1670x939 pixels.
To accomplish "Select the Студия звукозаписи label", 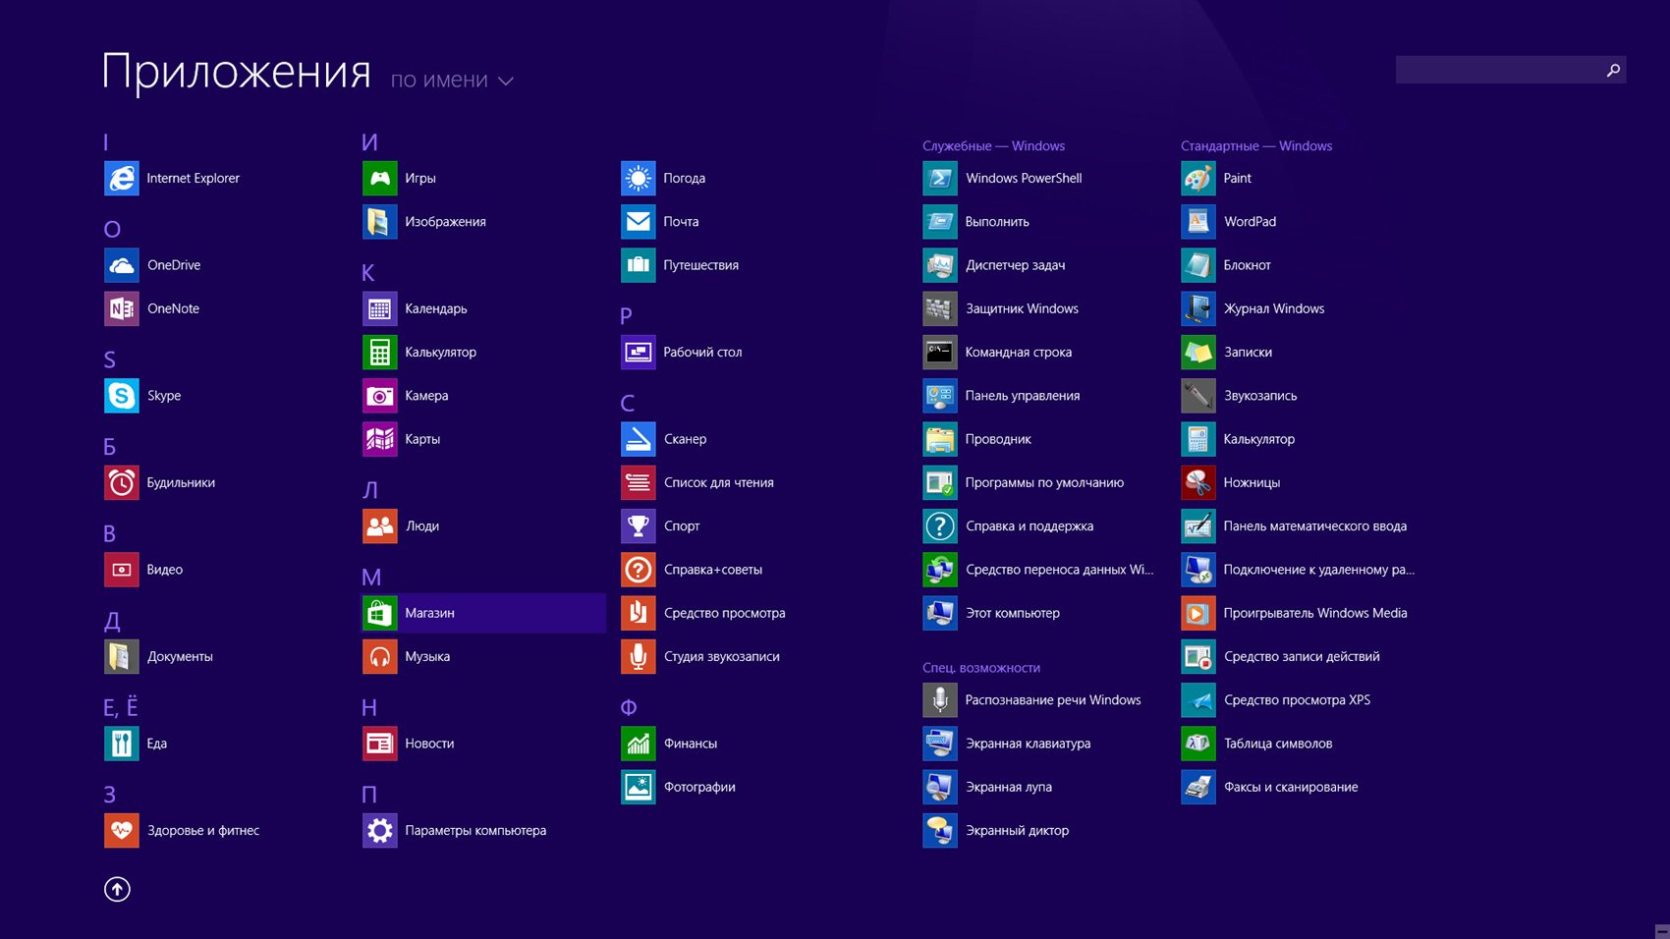I will coord(721,656).
